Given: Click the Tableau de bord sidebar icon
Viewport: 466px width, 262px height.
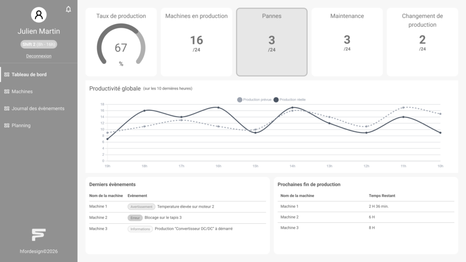Looking at the screenshot, I should [x=6, y=75].
